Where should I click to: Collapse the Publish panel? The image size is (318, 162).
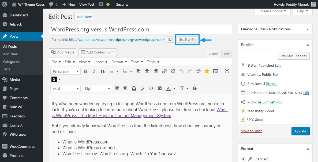pyautogui.click(x=308, y=45)
